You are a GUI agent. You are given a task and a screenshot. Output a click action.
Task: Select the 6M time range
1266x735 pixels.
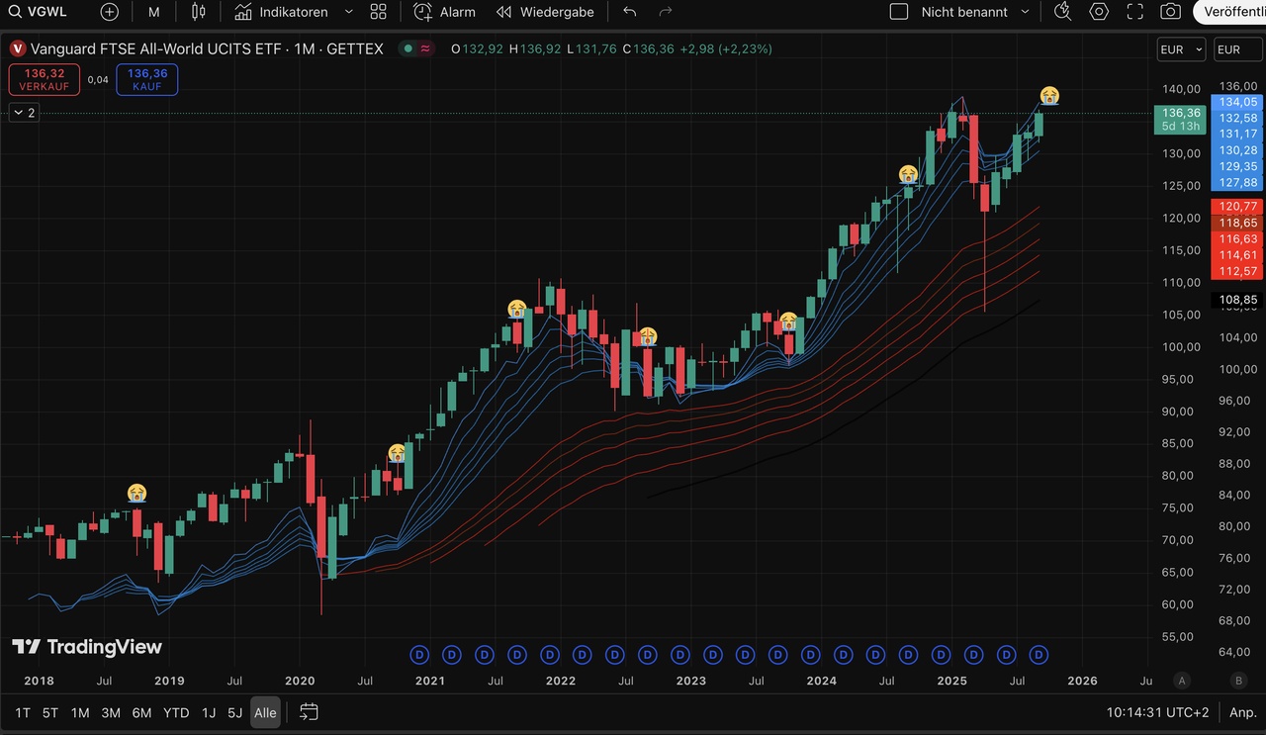tap(141, 712)
